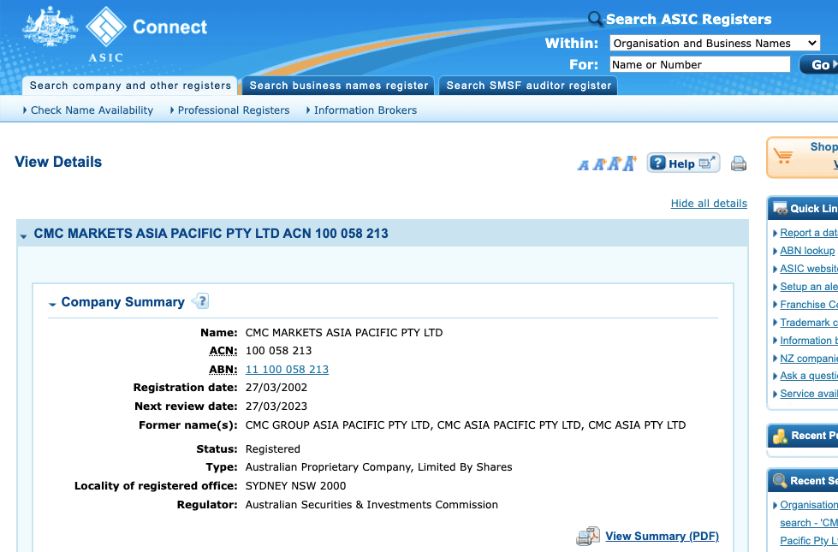838x552 pixels.
Task: Open the Franchise quick link
Action: pyautogui.click(x=809, y=304)
